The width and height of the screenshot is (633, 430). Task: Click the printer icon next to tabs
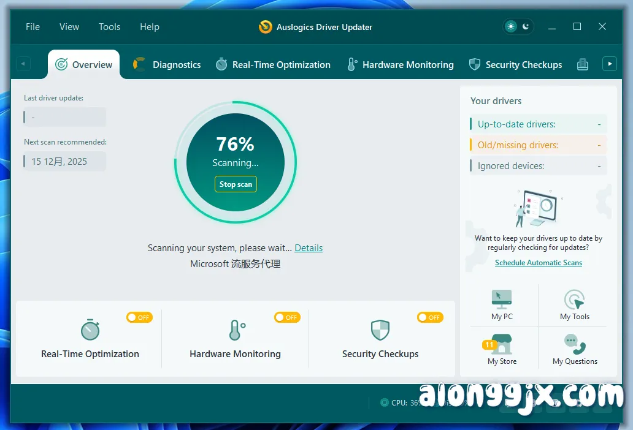pyautogui.click(x=582, y=64)
